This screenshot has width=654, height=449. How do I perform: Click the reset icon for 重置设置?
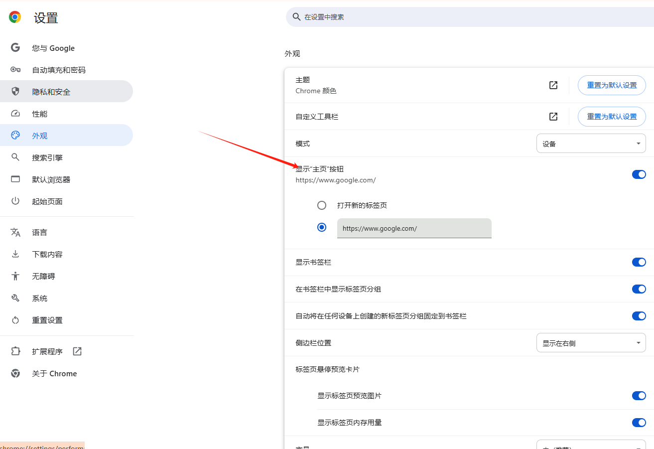15,320
